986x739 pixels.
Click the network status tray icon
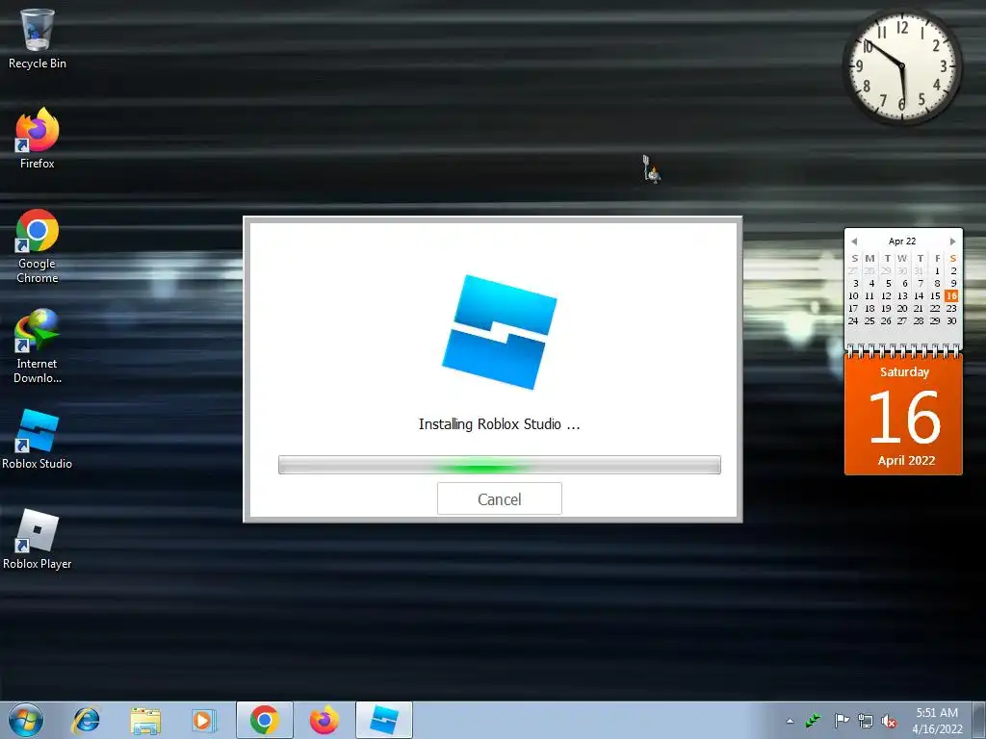(x=866, y=721)
